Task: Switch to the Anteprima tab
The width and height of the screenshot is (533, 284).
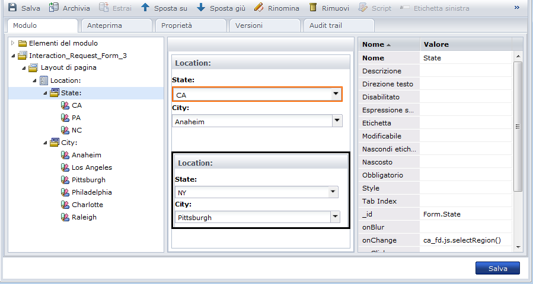Action: tap(105, 26)
